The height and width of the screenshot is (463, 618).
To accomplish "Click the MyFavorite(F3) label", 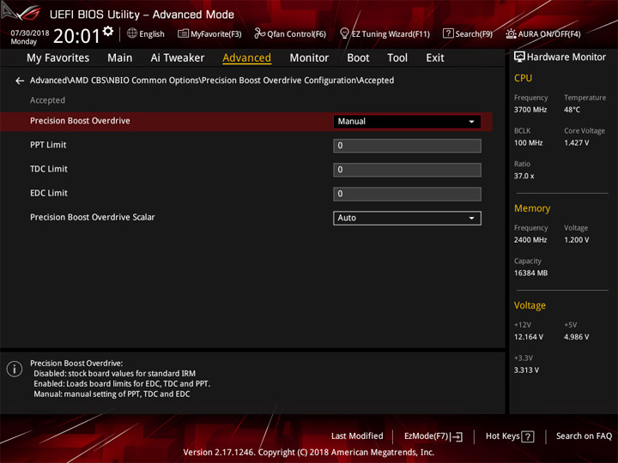I will pos(216,33).
